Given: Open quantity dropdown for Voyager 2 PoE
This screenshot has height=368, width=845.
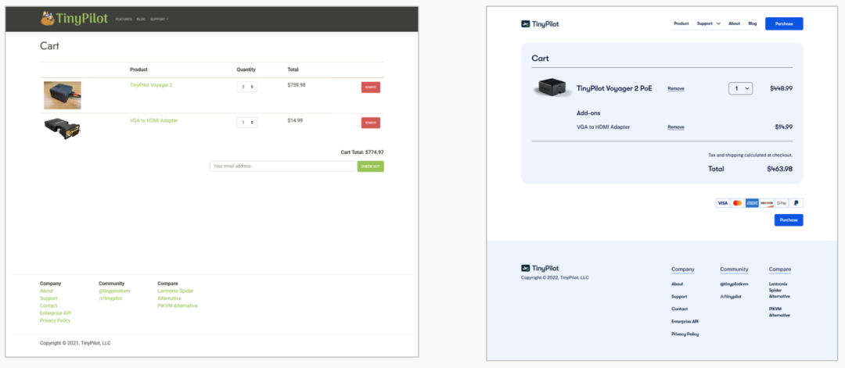Looking at the screenshot, I should click(x=740, y=88).
